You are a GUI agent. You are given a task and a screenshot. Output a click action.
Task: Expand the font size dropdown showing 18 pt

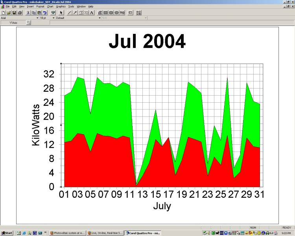pyautogui.click(x=53, y=18)
